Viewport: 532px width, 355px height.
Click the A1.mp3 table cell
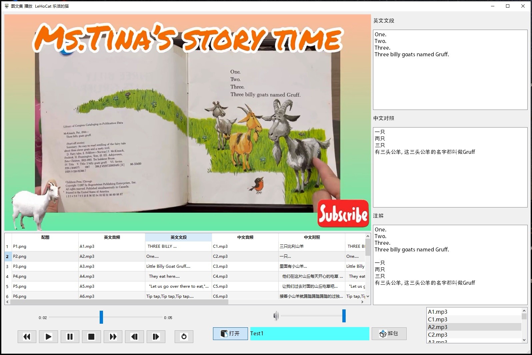[x=112, y=246]
